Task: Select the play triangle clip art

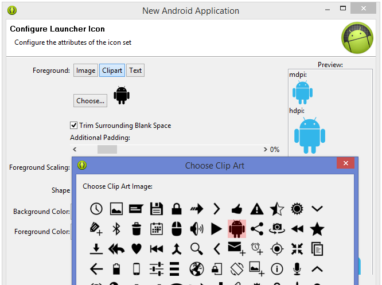Action: (x=216, y=229)
